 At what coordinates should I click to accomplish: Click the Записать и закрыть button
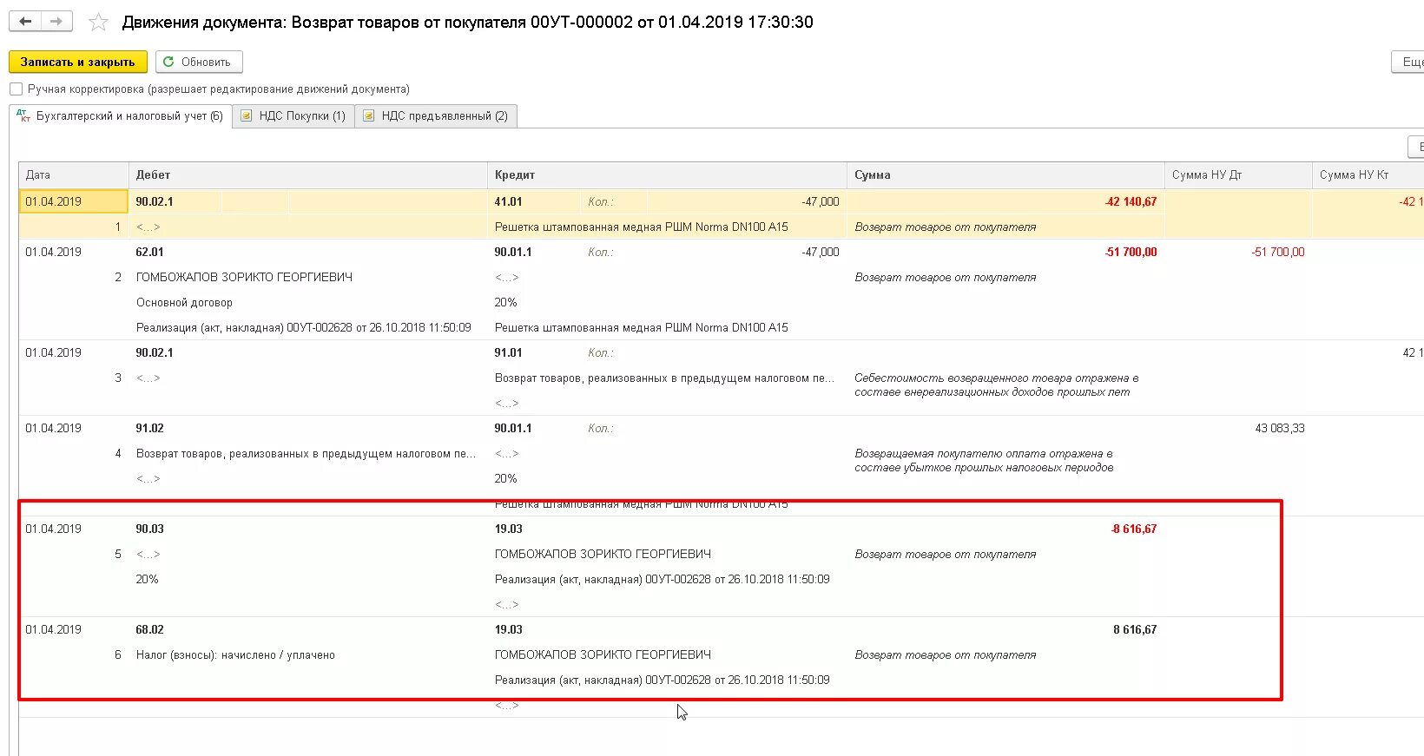pos(78,62)
